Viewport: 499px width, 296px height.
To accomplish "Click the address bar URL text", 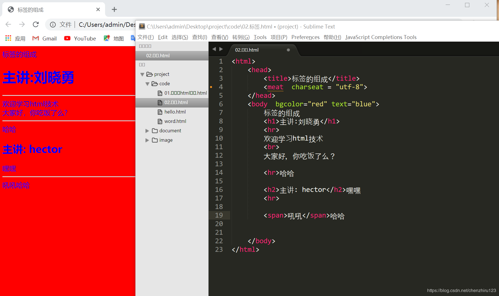I will point(107,25).
